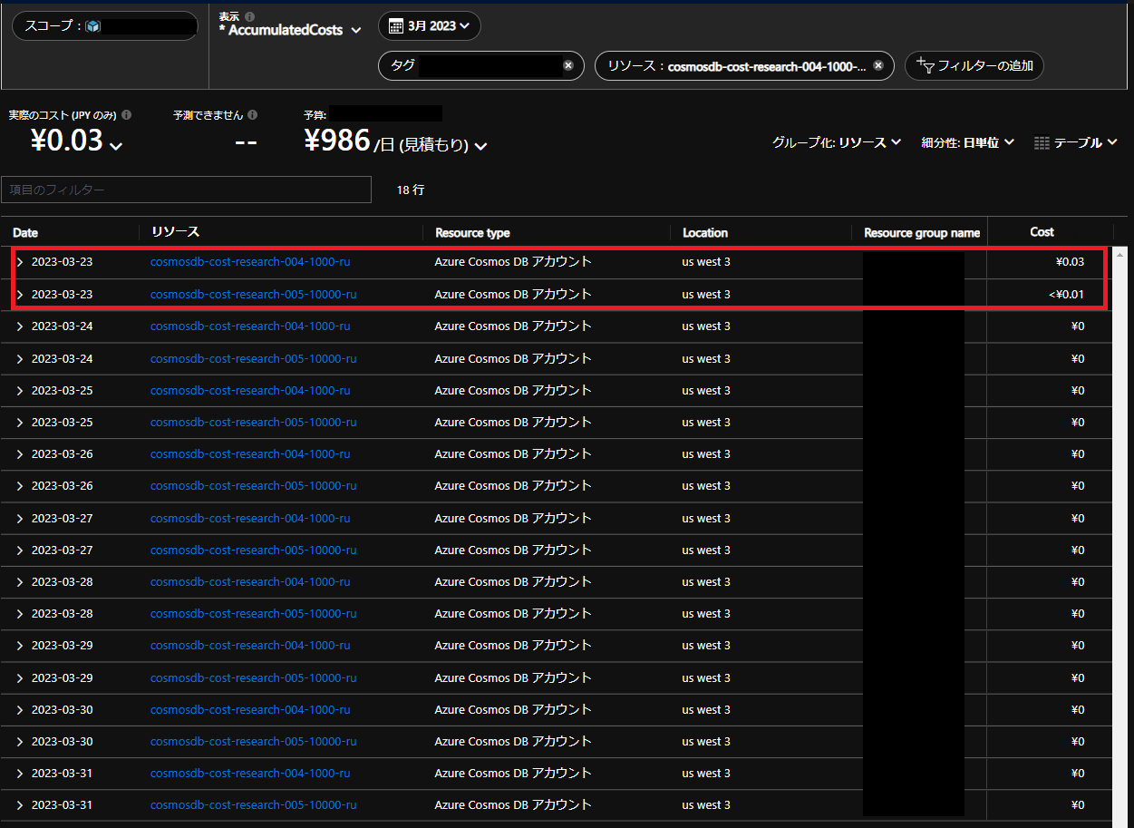The height and width of the screenshot is (828, 1134).
Task: Click the リソース filter pill
Action: [x=744, y=65]
